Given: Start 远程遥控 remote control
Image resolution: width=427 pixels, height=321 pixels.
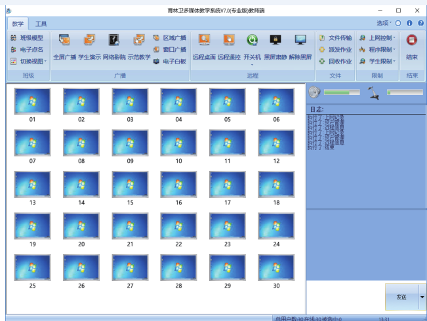Looking at the screenshot, I should (229, 47).
